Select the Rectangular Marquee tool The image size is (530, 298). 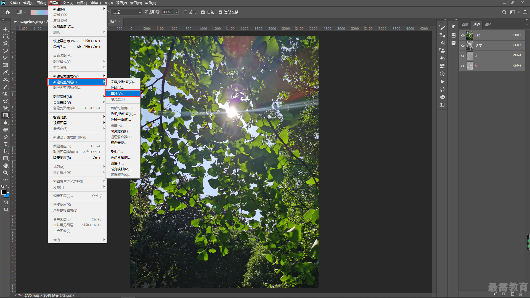[x=6, y=36]
